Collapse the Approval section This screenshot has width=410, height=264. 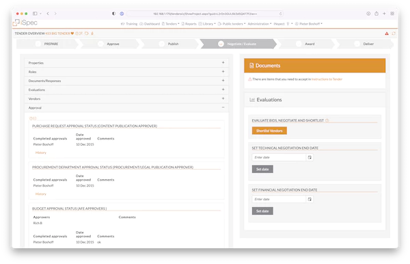pyautogui.click(x=126, y=107)
